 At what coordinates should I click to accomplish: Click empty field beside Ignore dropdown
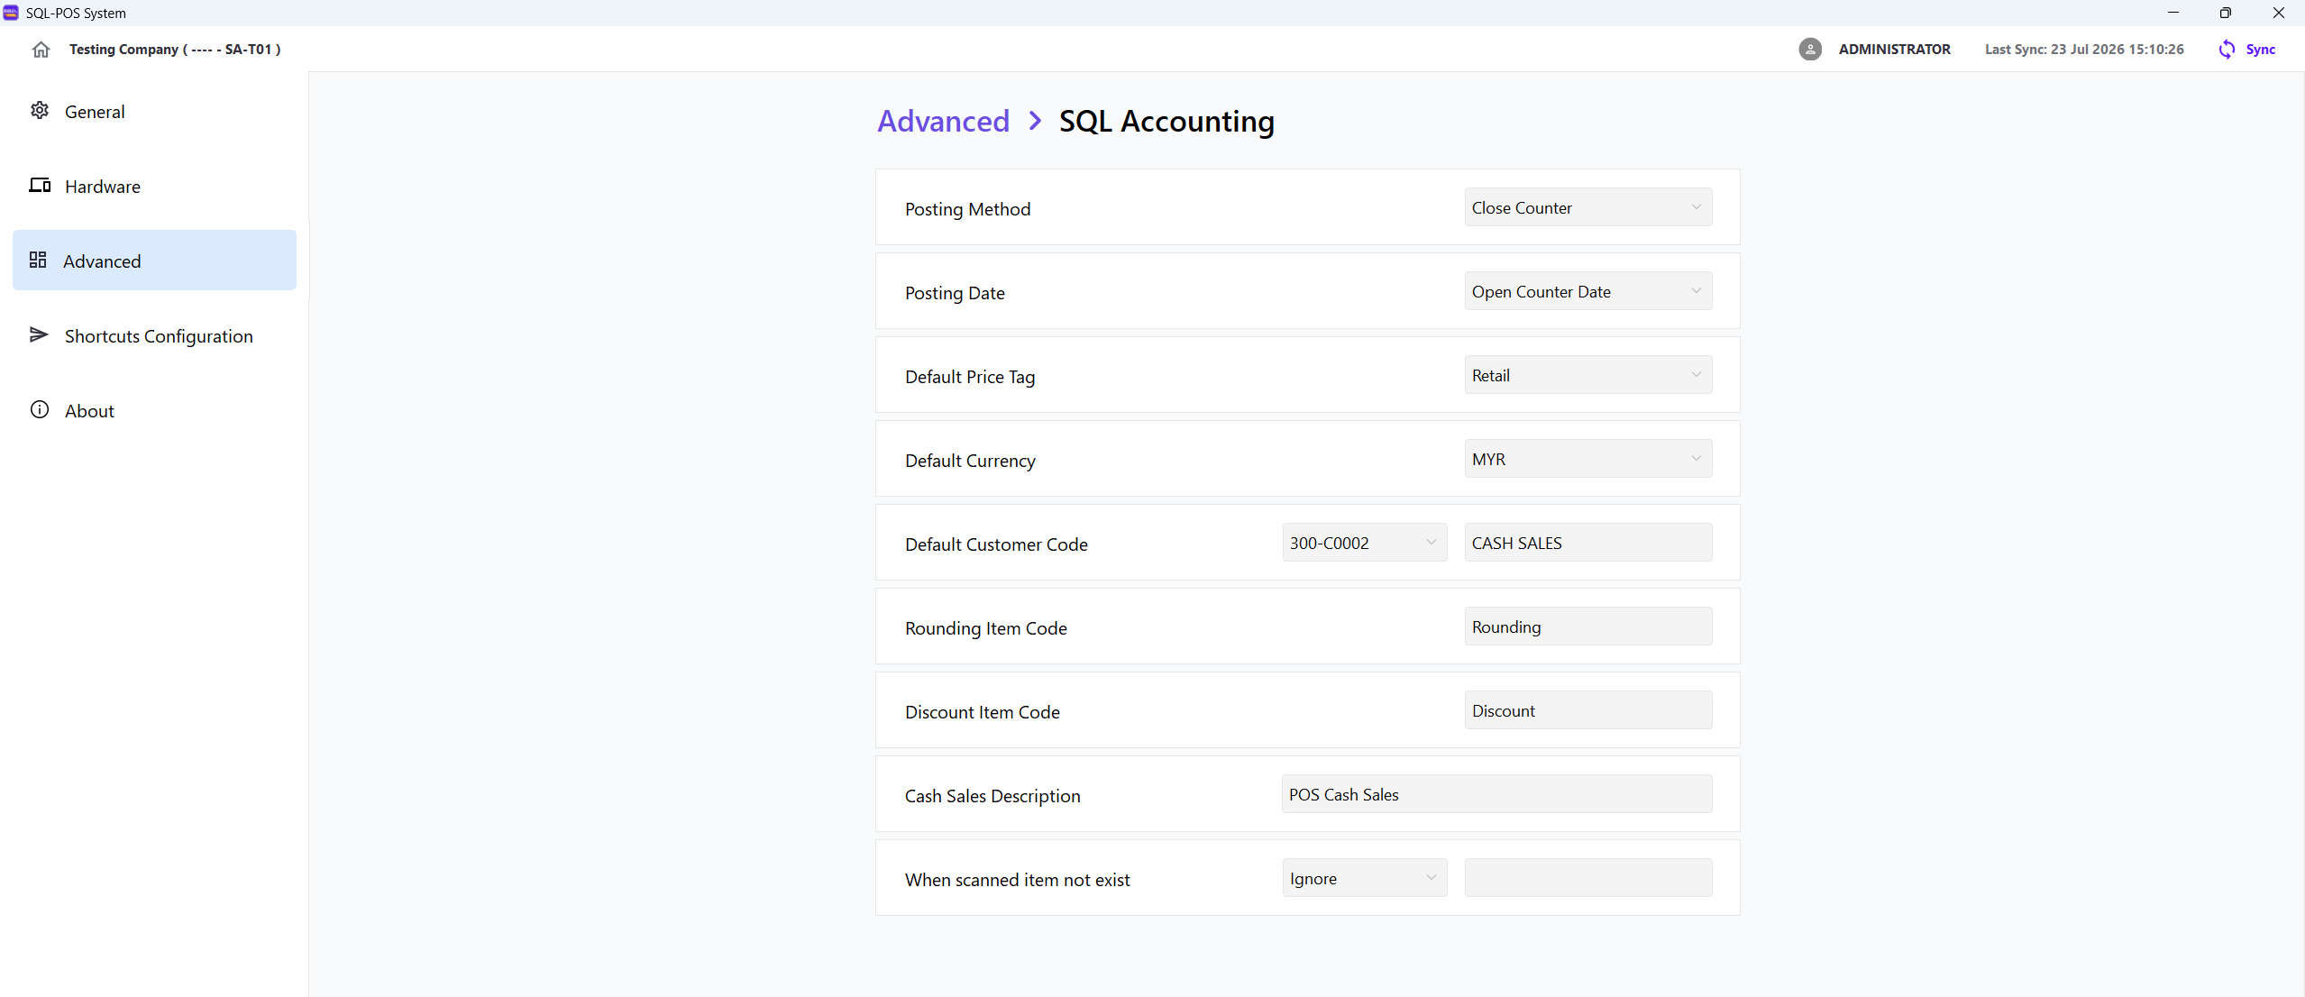click(x=1588, y=878)
